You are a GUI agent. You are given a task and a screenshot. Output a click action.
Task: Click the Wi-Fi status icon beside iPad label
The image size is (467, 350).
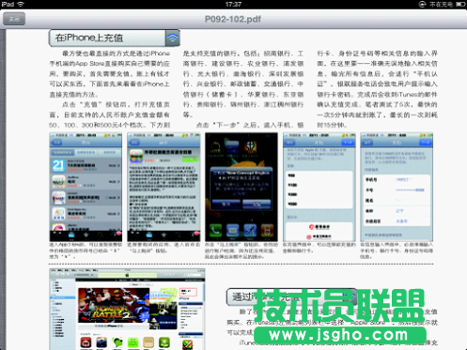[21, 4]
